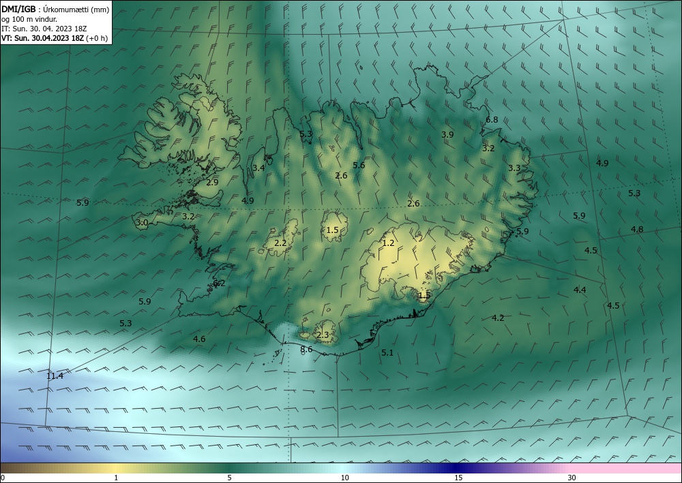Image resolution: width=682 pixels, height=483 pixels.
Task: Click the colorbar tick label '5'
Action: pyautogui.click(x=229, y=478)
